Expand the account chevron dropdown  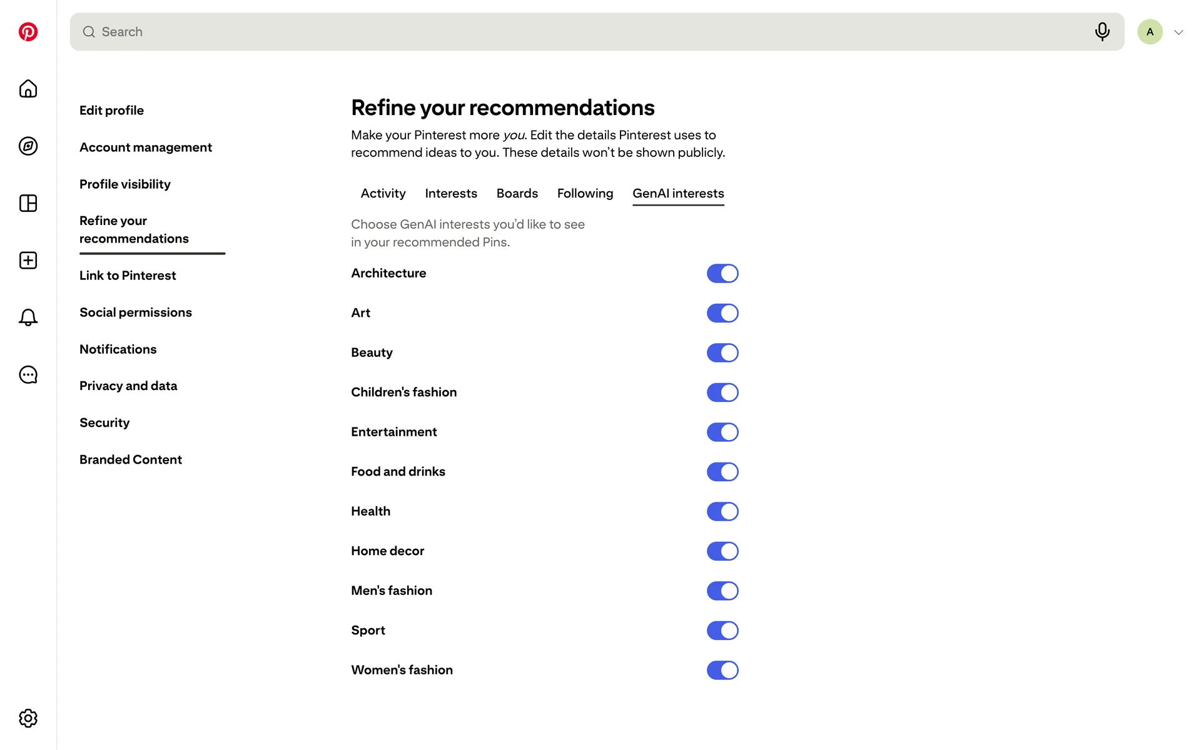1178,32
